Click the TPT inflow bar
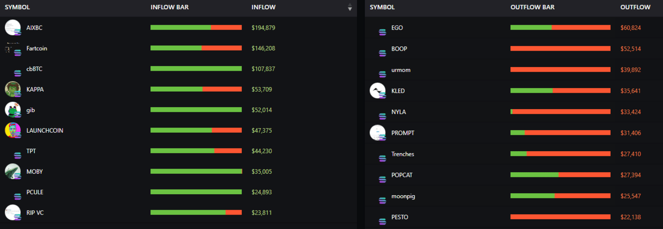 (196, 151)
